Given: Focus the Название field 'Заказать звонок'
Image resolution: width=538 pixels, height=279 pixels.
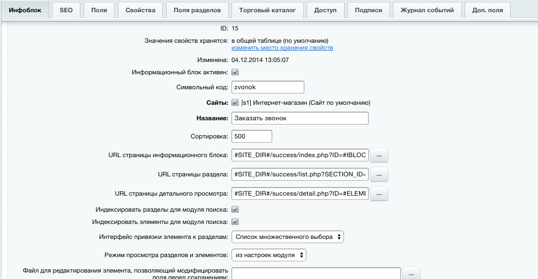Looking at the screenshot, I should click(300, 118).
